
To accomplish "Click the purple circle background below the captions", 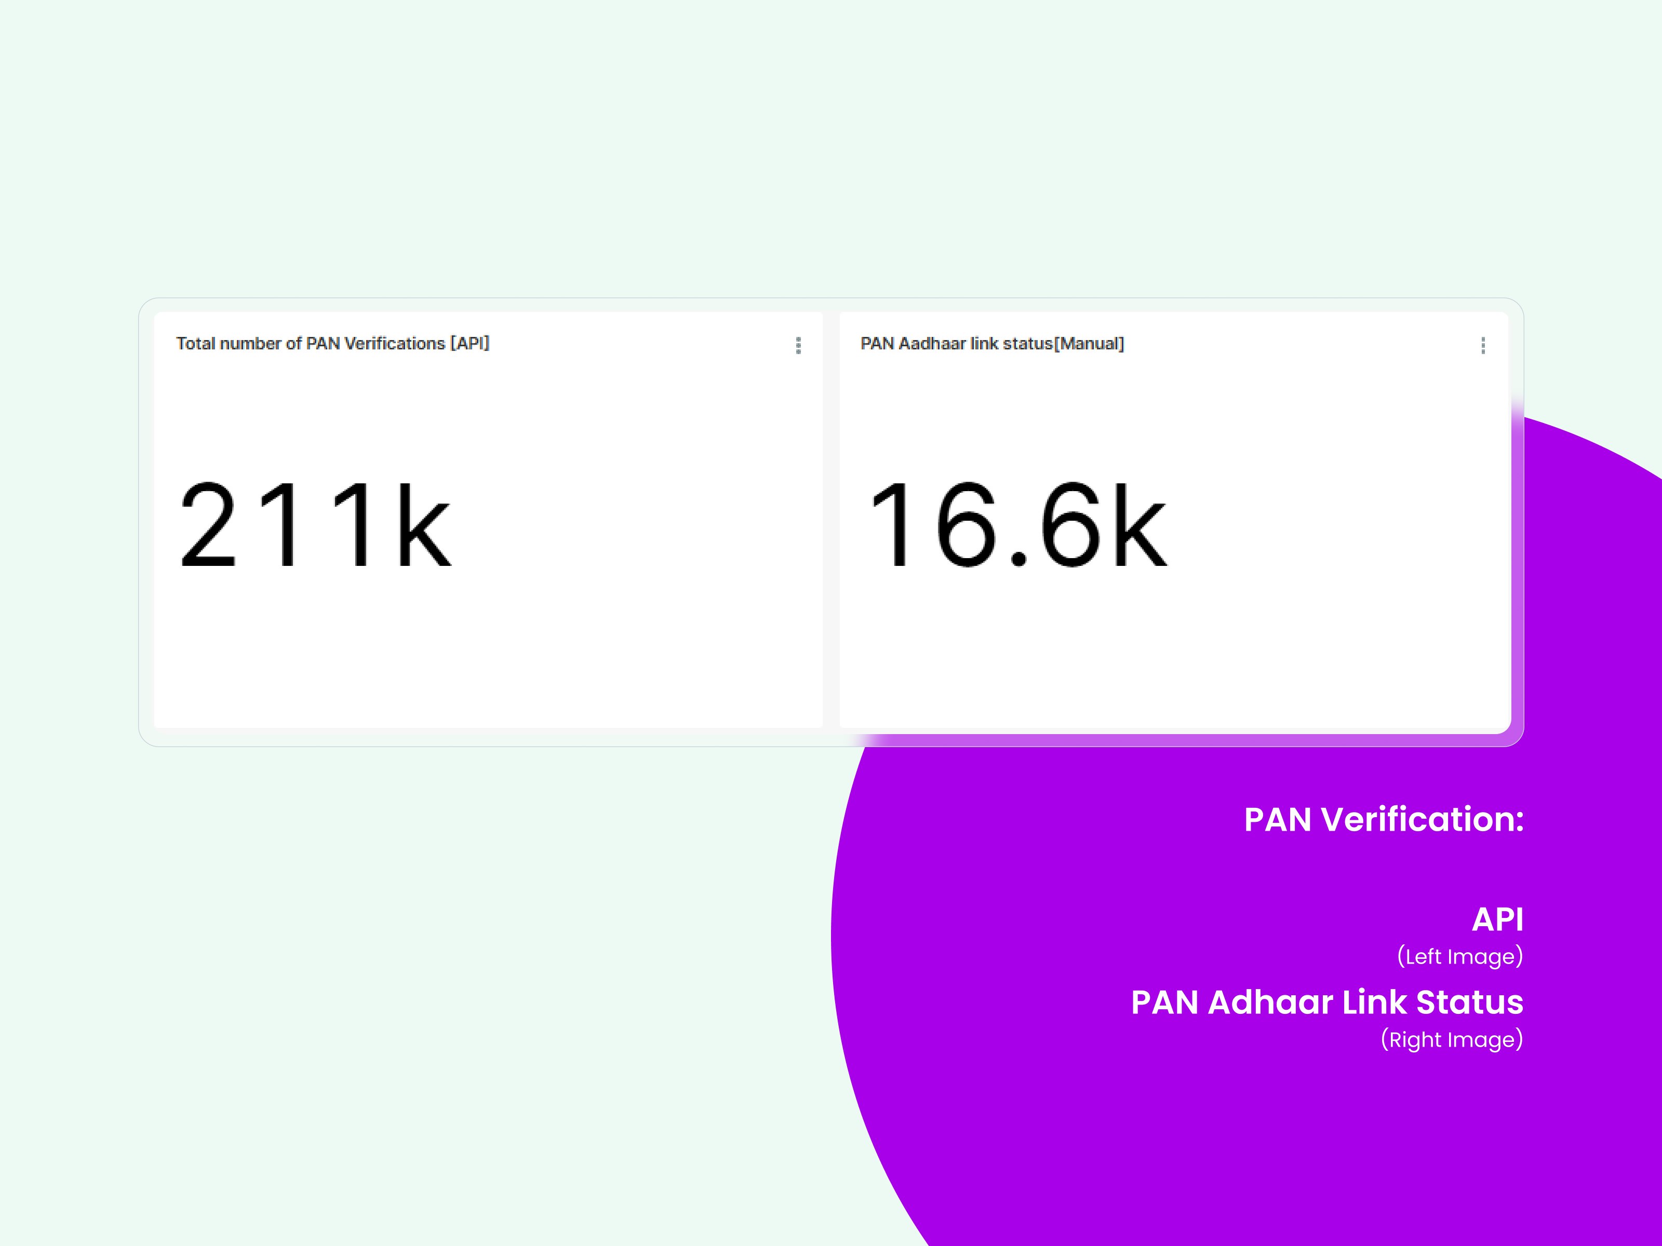I will pyautogui.click(x=1277, y=1149).
